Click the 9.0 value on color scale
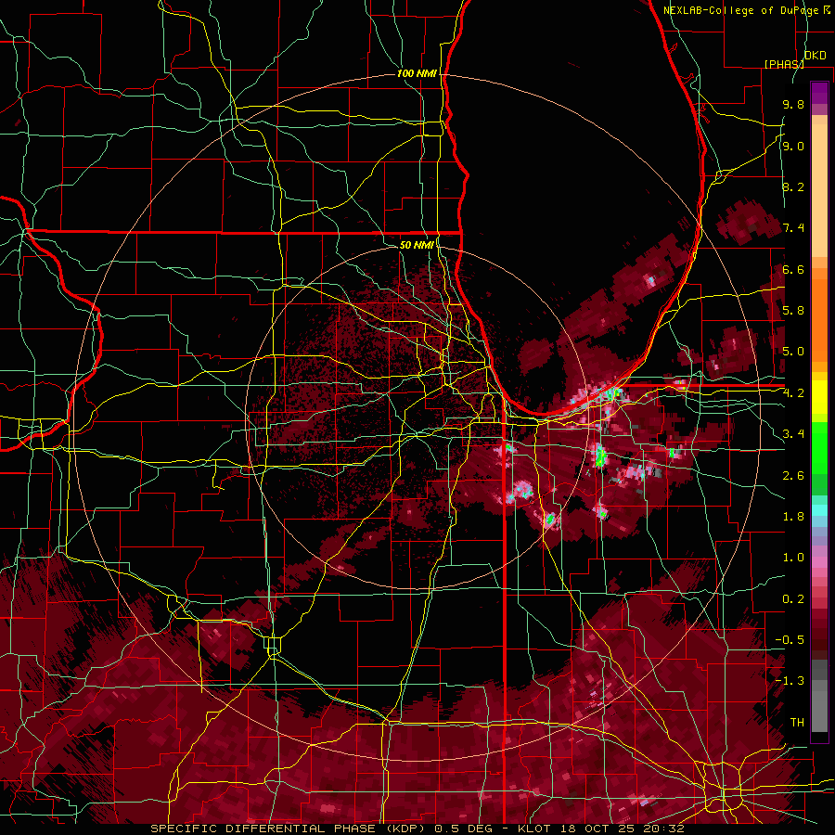 coord(793,146)
